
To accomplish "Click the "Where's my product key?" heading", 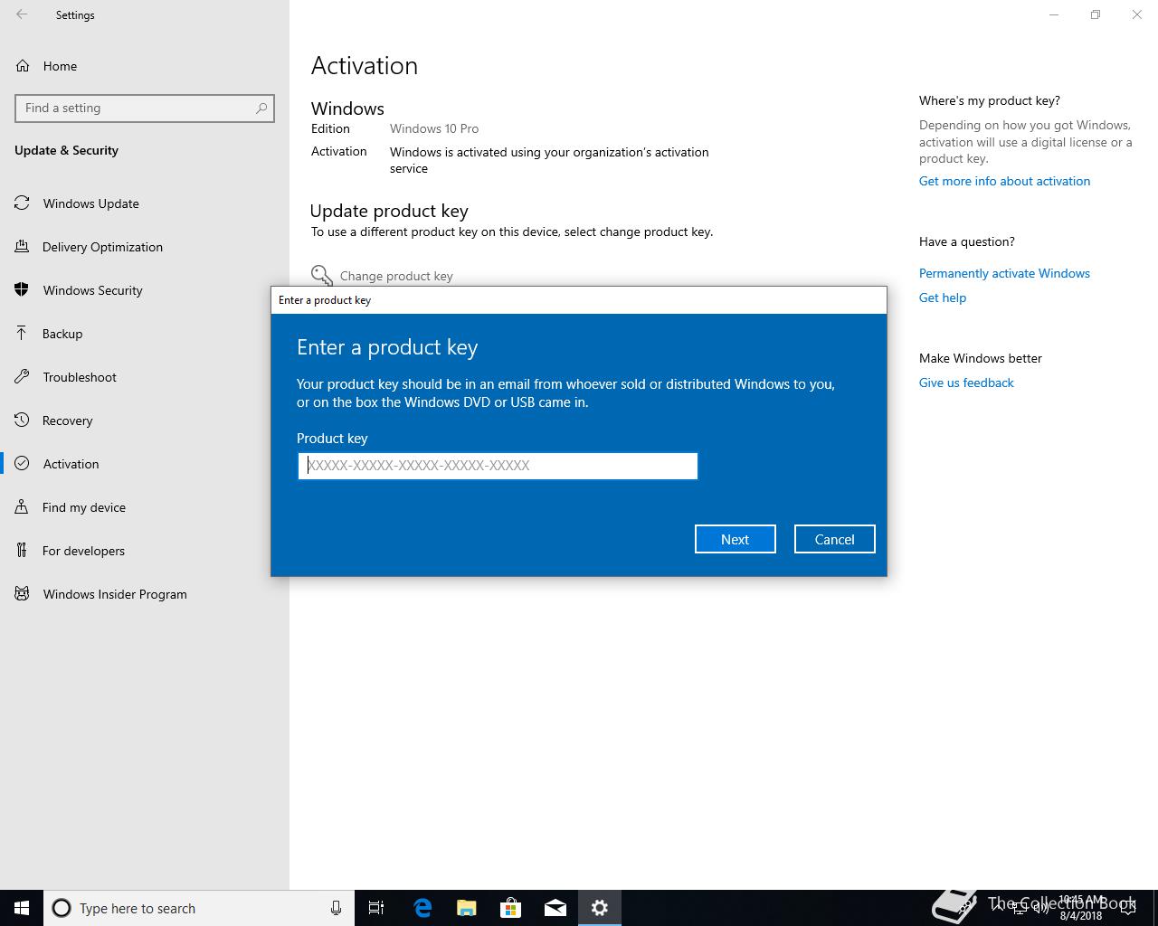I will point(990,100).
